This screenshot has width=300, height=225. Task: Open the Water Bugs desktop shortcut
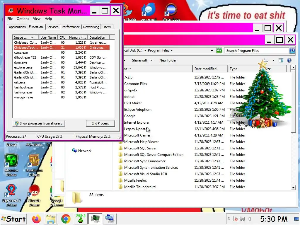[x=171, y=11]
